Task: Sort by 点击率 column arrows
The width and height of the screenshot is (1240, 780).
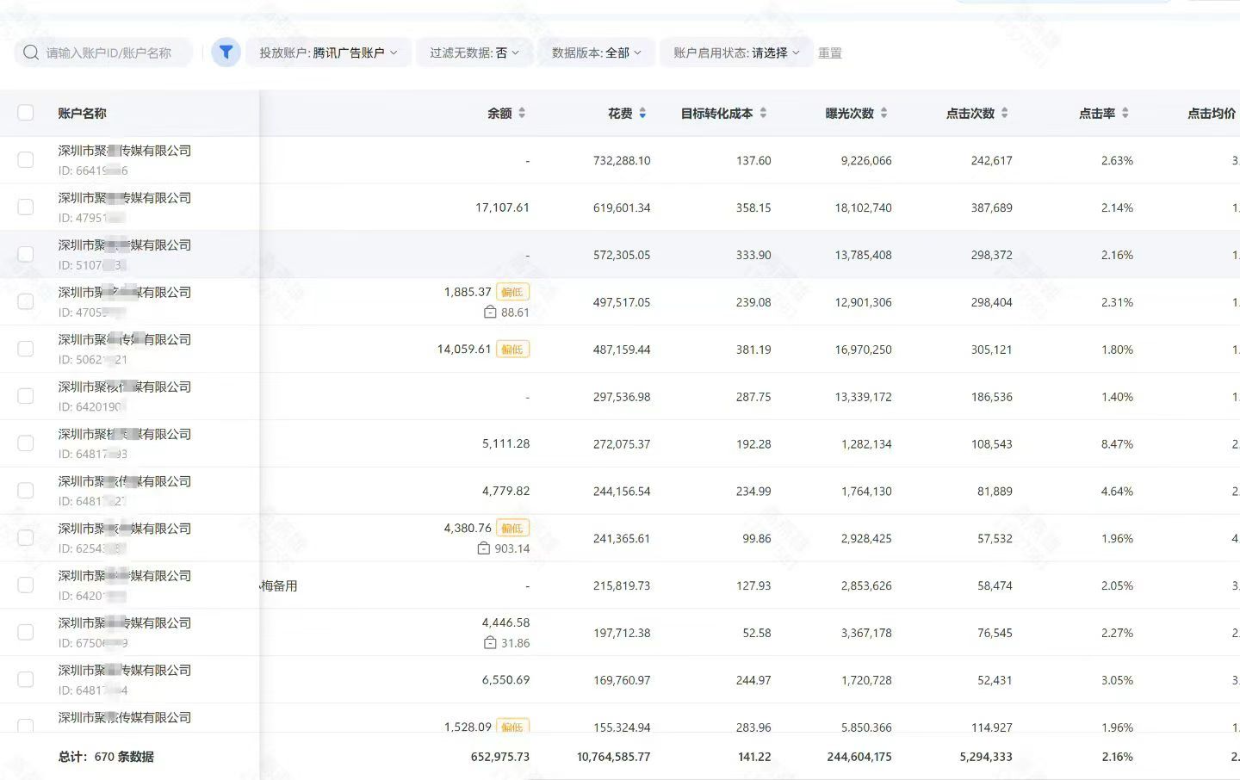Action: tap(1125, 113)
